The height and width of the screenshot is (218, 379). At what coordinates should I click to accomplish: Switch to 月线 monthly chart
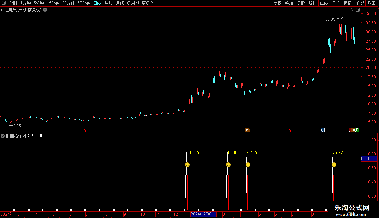pyautogui.click(x=120, y=3)
